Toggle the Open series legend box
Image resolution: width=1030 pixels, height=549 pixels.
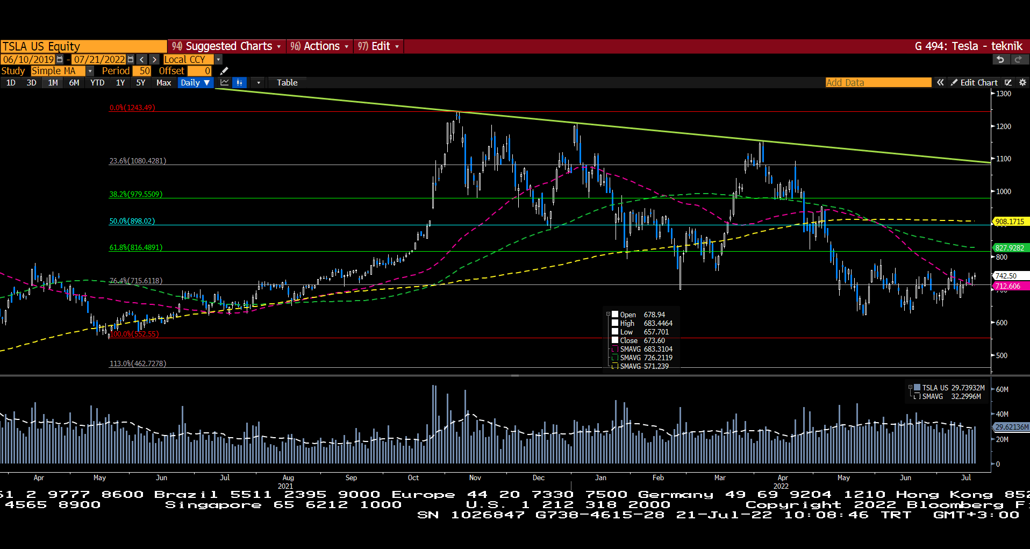pyautogui.click(x=615, y=315)
